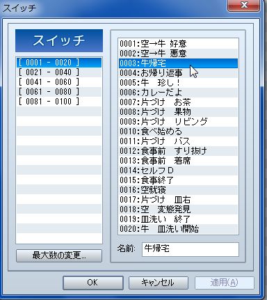This screenshot has width=267, height=300.
Task: Select switch 0020:牛 皿洗い開始
Action: 178,229
